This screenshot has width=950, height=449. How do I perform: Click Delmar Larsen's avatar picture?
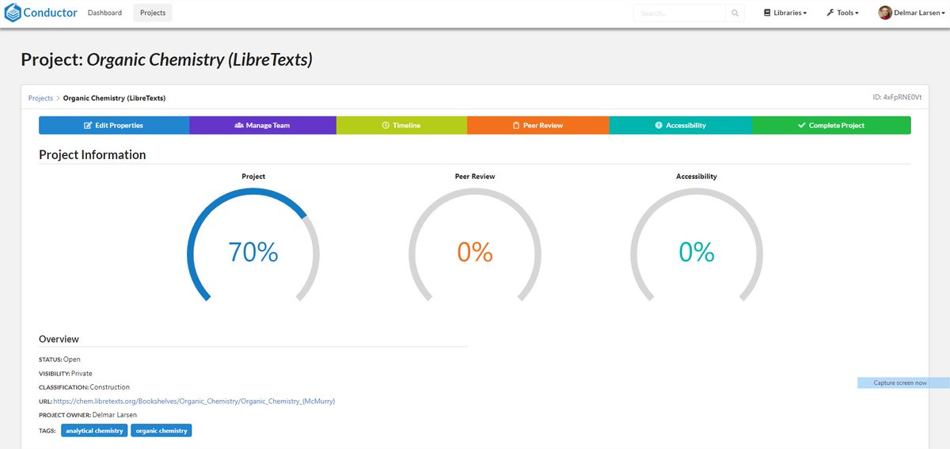[x=885, y=13]
